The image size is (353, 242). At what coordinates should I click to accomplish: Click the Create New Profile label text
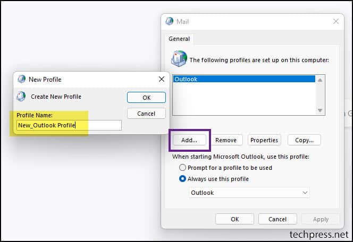(x=56, y=97)
